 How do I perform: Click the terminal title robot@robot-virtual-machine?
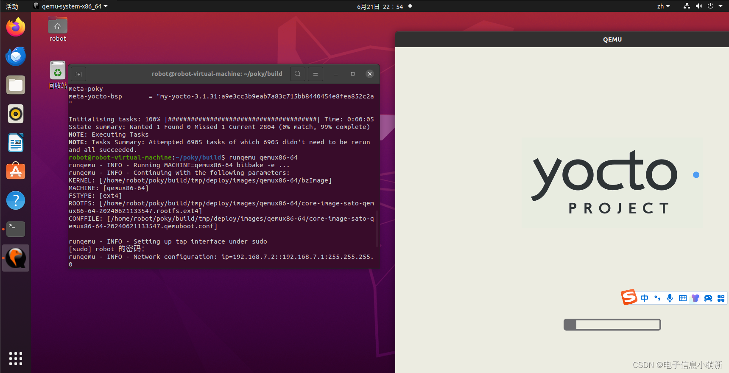coord(217,74)
